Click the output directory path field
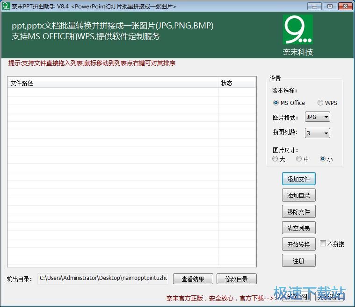Screen dimensions: 355x307 [103, 278]
